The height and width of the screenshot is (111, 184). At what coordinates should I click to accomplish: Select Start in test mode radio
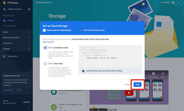(x=45, y=64)
